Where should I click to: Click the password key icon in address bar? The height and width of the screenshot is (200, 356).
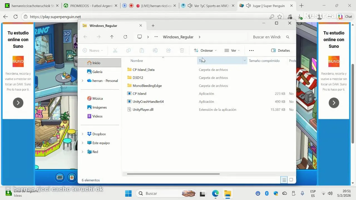click(272, 17)
